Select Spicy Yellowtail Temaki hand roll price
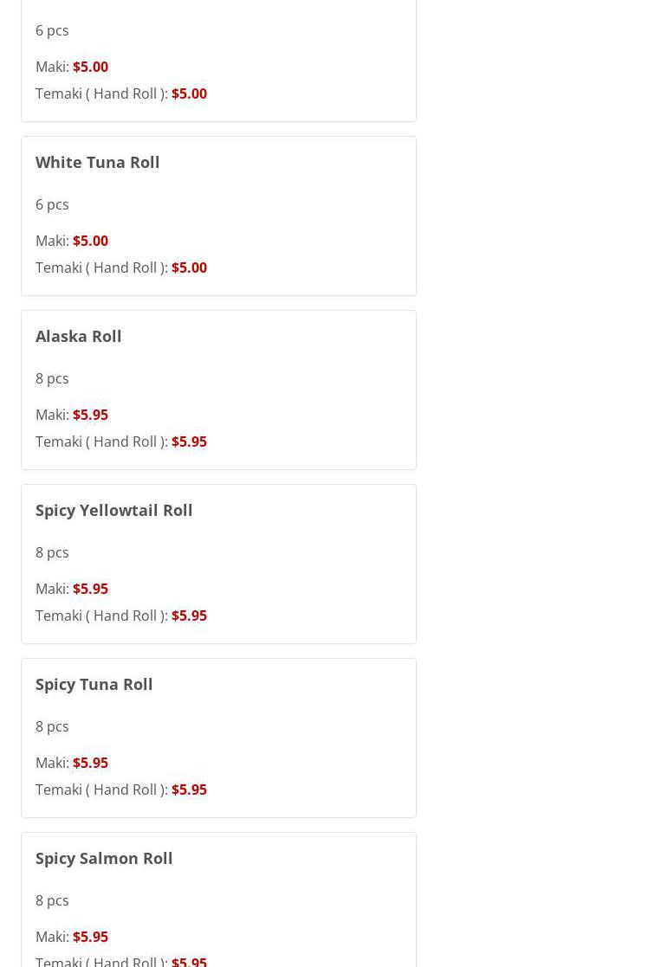667x967 pixels. 189,616
